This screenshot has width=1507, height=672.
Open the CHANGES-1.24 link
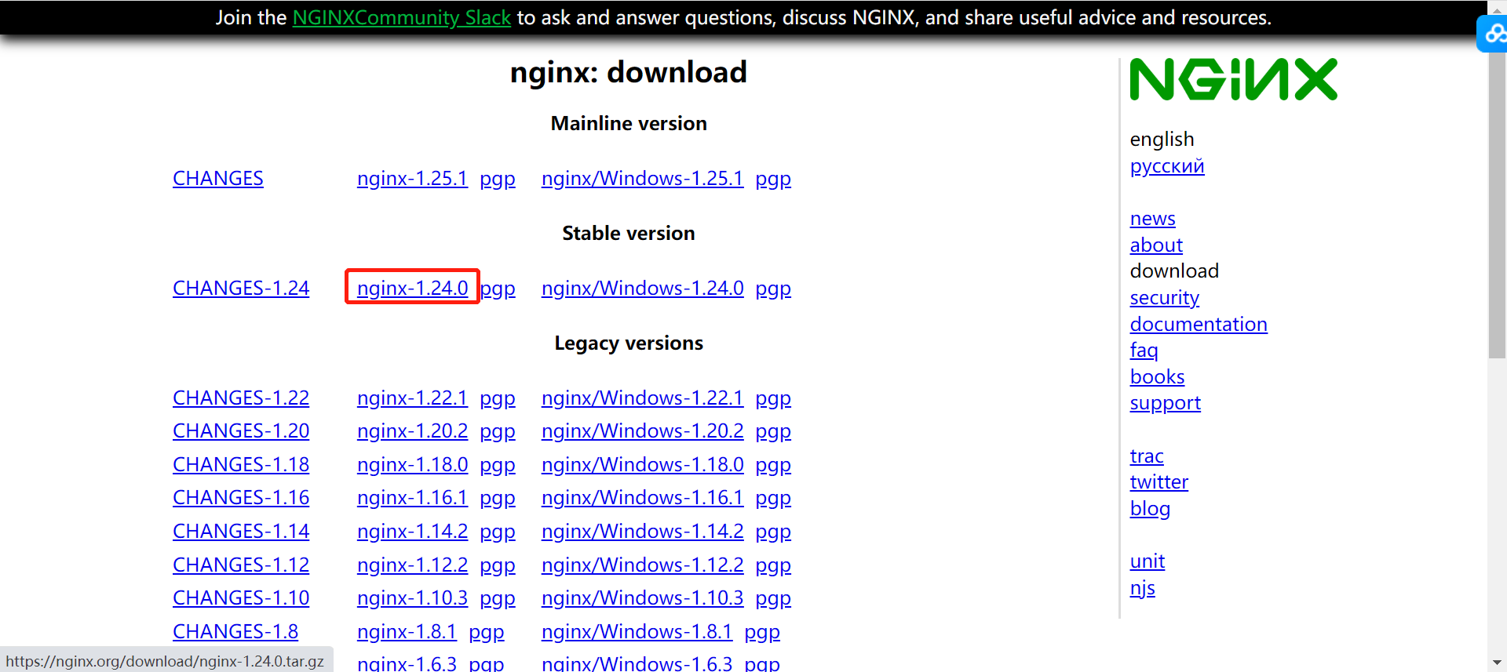click(241, 289)
